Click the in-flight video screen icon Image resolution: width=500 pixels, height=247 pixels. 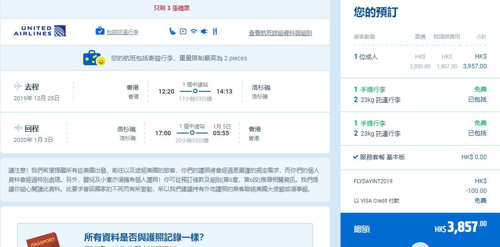[x=183, y=31]
